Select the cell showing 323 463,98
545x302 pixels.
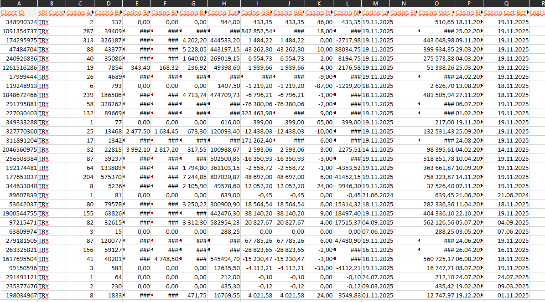point(257,113)
